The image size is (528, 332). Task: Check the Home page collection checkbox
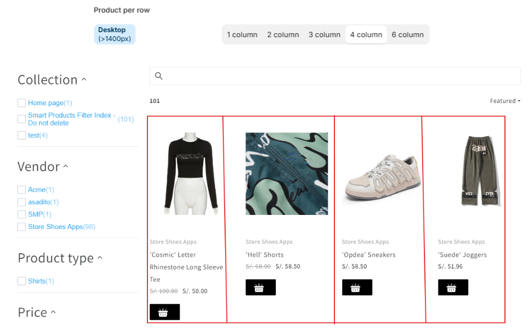tap(21, 103)
